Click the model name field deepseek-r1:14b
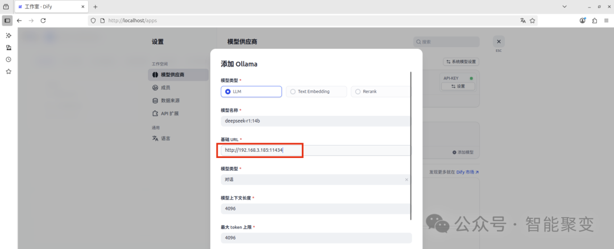The height and width of the screenshot is (249, 614). pyautogui.click(x=316, y=121)
